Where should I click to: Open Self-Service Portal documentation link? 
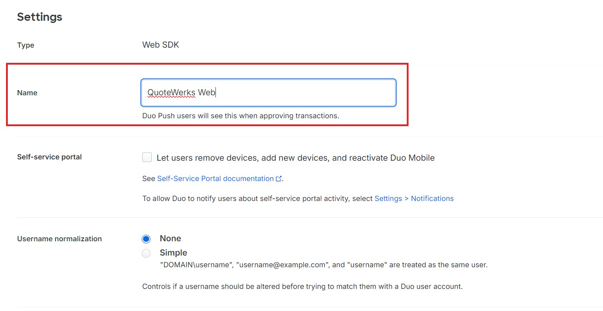coord(215,178)
